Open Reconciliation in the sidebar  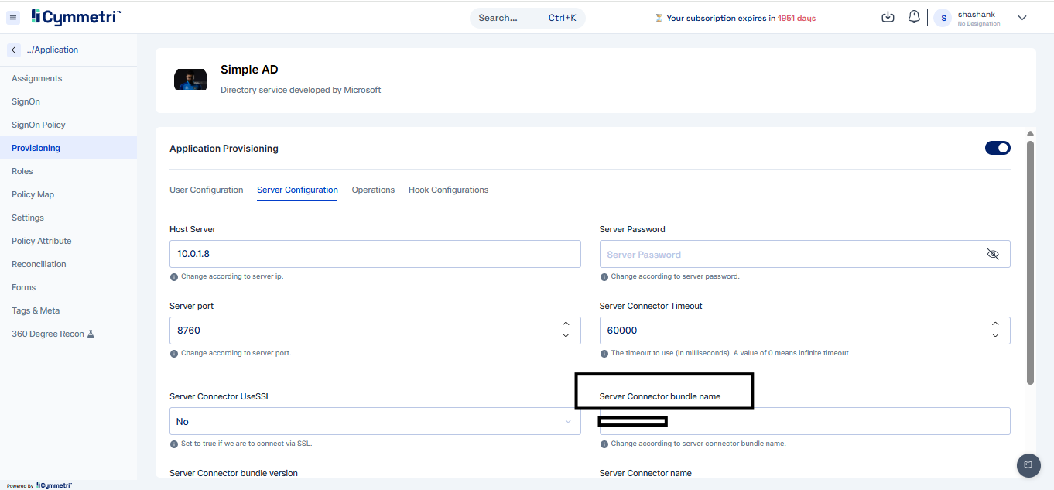pyautogui.click(x=68, y=264)
